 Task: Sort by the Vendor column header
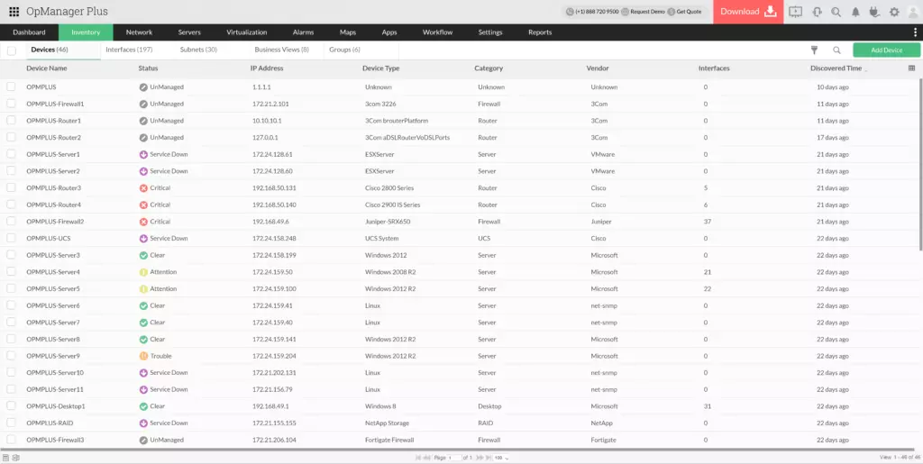[x=598, y=68]
